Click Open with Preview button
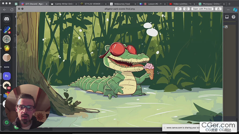The width and height of the screenshot is (239, 134). click(202, 9)
